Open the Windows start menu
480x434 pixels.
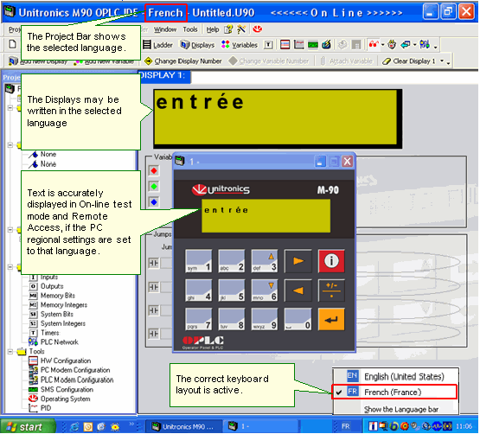pos(28,427)
